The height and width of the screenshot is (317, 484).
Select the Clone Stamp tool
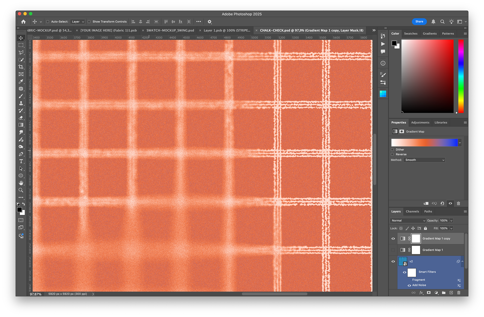pos(21,103)
